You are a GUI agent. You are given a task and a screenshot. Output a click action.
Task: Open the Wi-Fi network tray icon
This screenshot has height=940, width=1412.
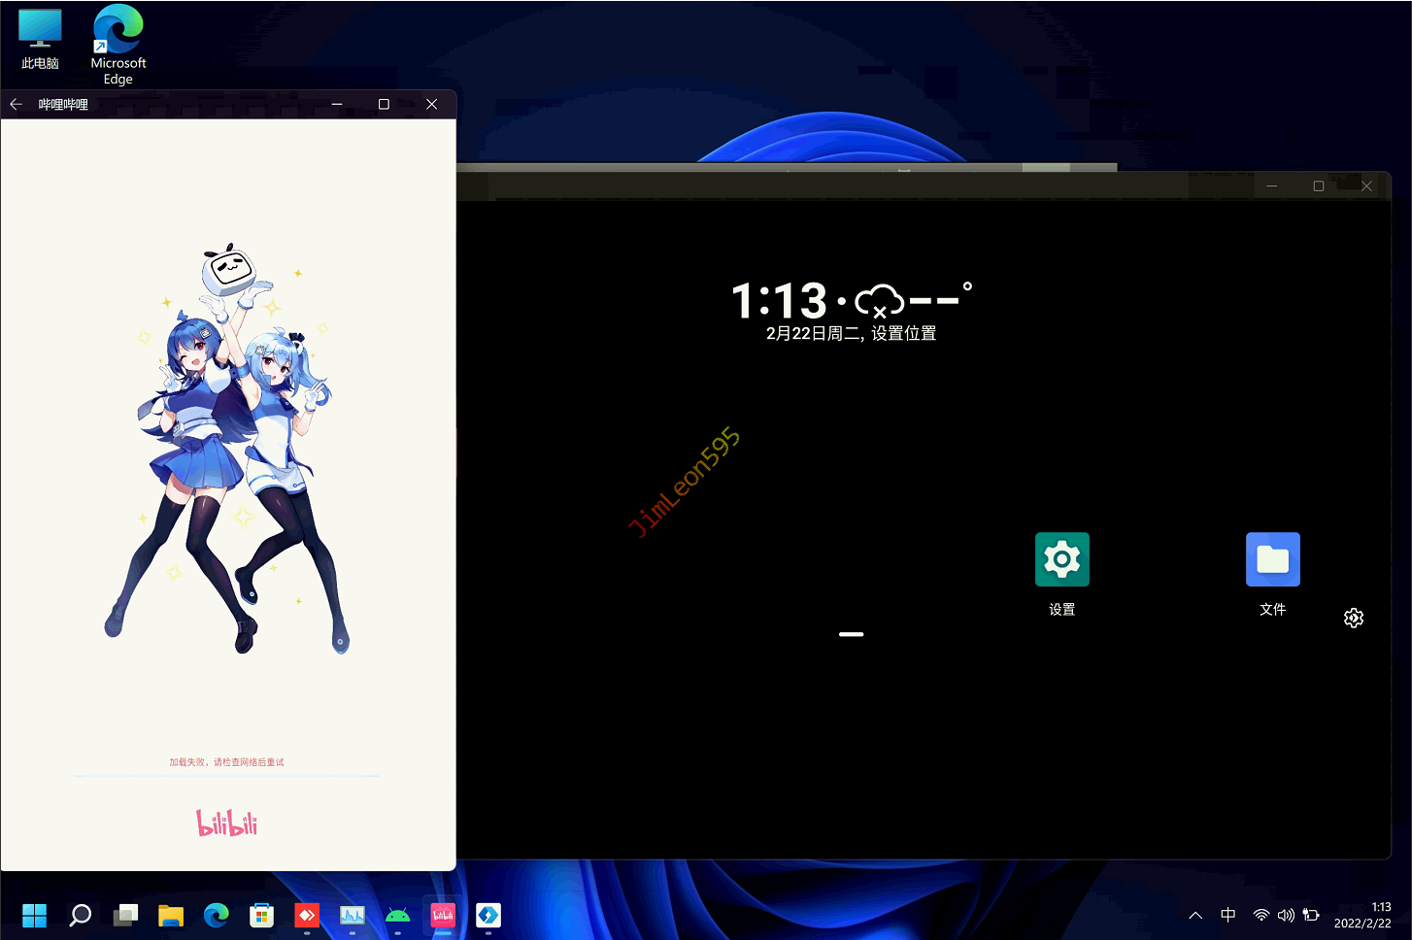1261,915
